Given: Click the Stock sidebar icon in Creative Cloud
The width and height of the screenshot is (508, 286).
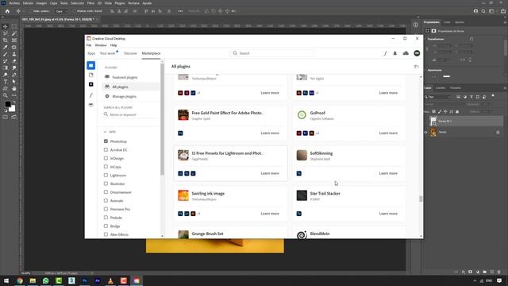Looking at the screenshot, I should coord(91,84).
